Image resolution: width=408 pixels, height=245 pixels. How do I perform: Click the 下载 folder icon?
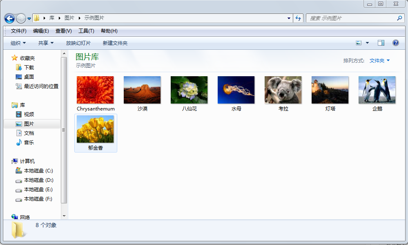19,68
